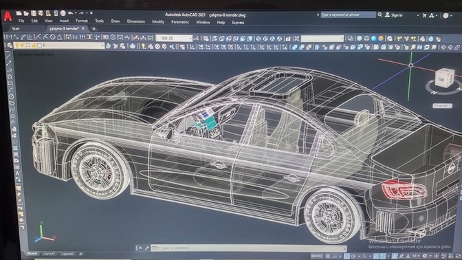Image resolution: width=462 pixels, height=260 pixels.
Task: Click the command line customize wrench icon
Action: pos(146,248)
